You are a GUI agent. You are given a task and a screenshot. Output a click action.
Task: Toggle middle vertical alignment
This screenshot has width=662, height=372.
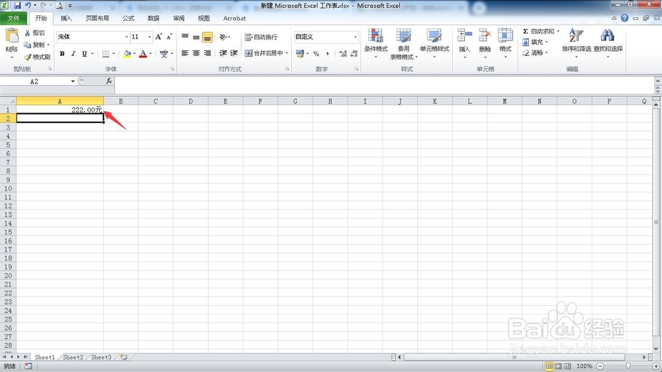[196, 37]
